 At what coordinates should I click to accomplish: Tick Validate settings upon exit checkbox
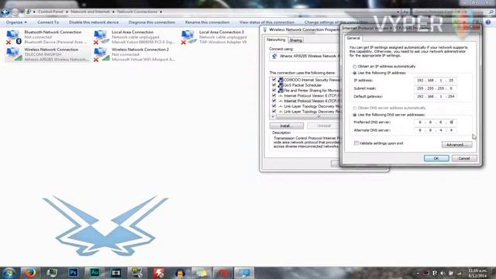[x=356, y=143]
